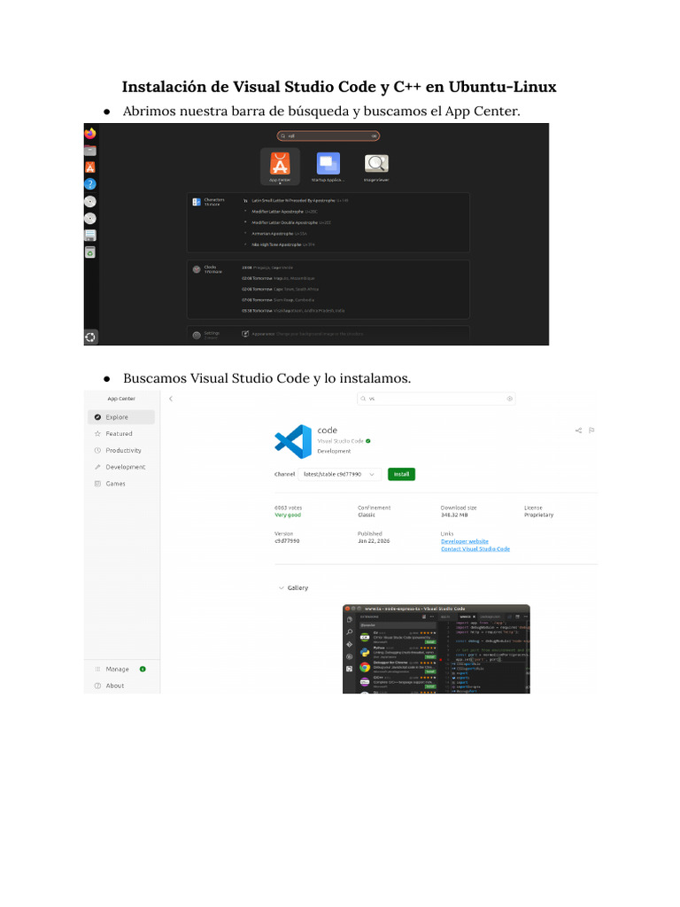
Task: Launch the Image Viewer search result
Action: (x=376, y=166)
